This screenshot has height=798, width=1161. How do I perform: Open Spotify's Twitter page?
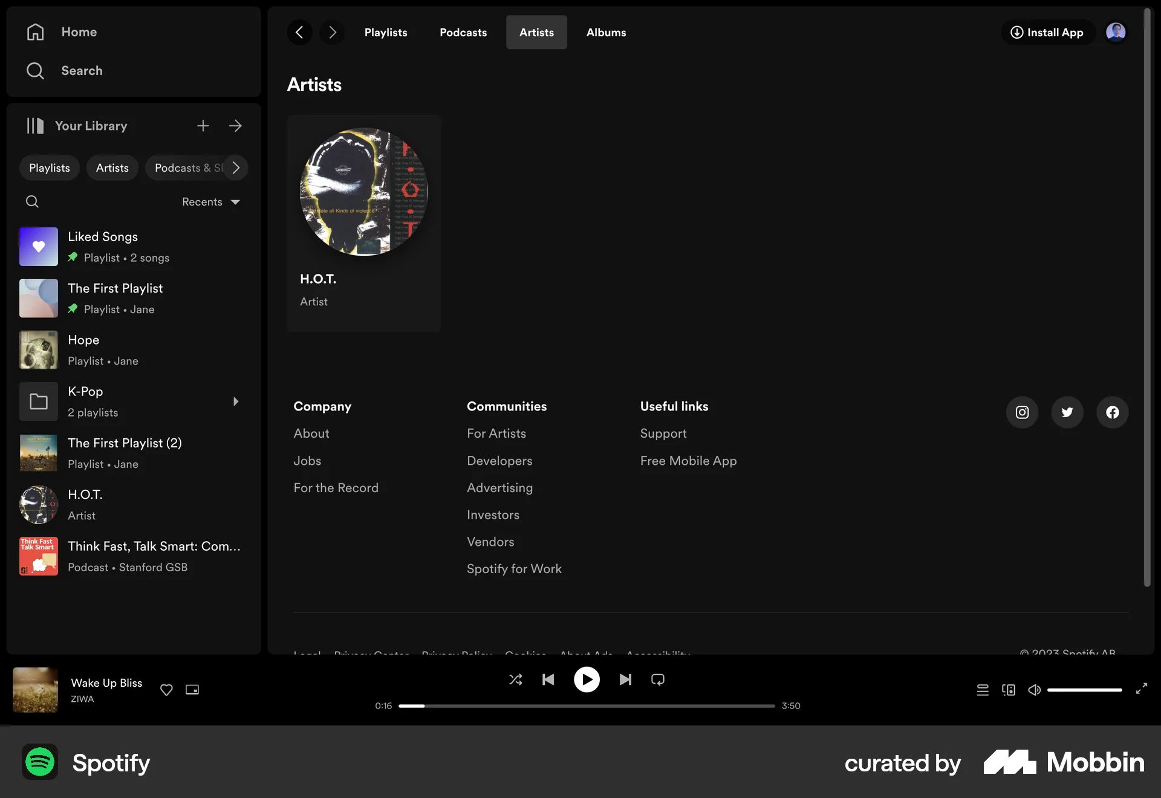point(1067,412)
